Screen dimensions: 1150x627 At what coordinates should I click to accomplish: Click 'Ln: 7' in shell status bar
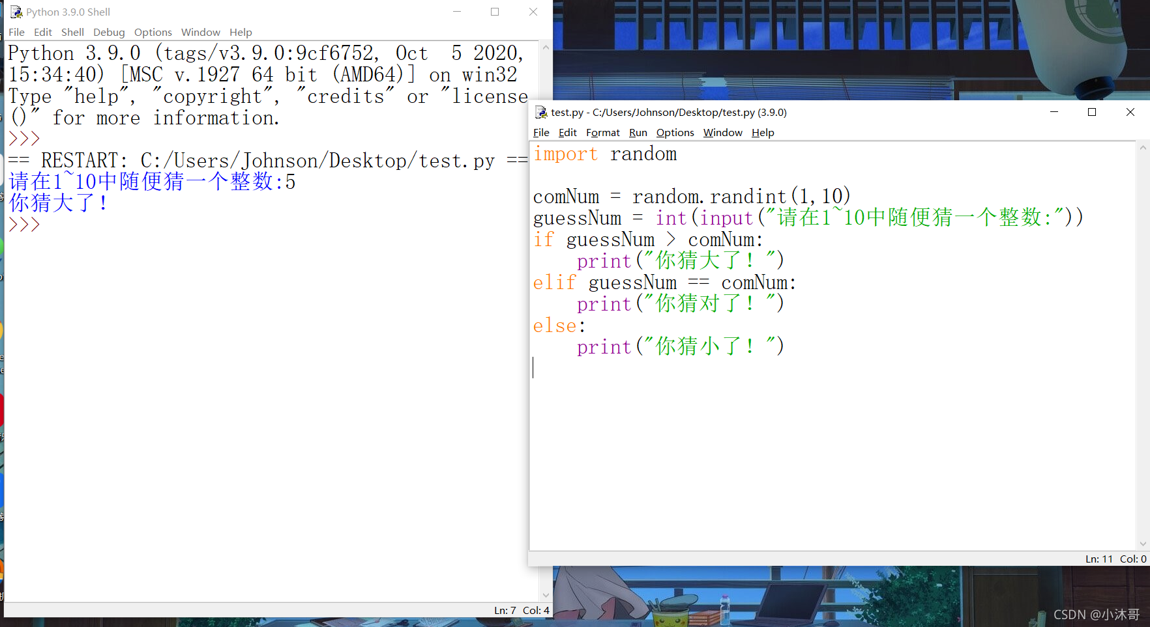click(x=505, y=610)
